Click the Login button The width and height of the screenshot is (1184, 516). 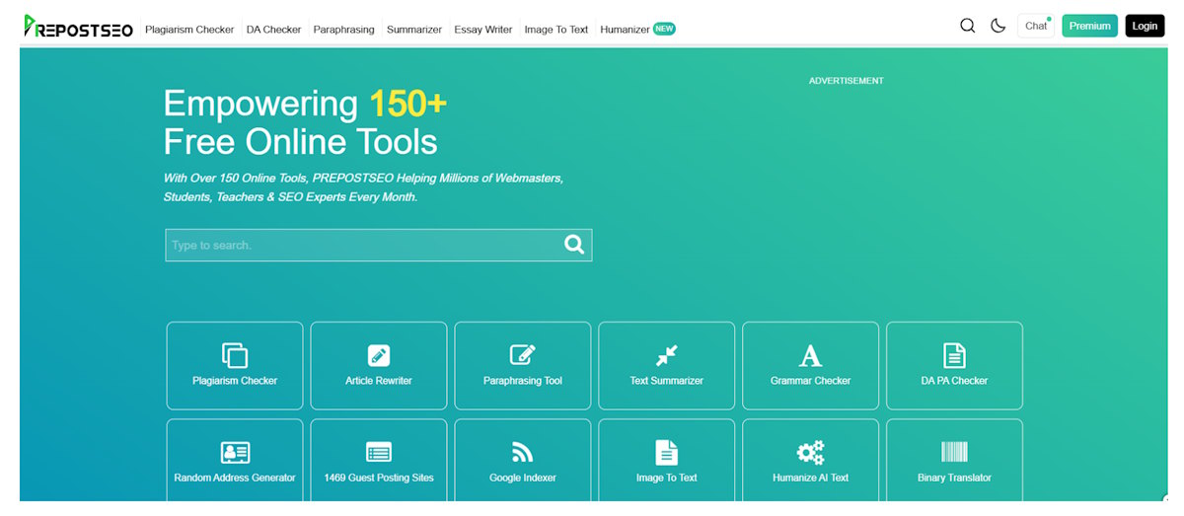pos(1145,26)
